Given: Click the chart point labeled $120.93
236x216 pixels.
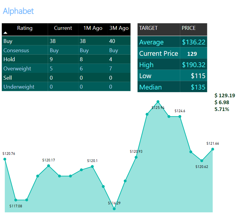Looking at the screenshot, I should pos(136,157).
